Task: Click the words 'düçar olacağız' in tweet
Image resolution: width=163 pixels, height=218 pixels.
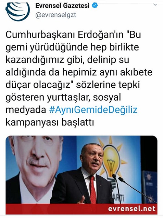Action: (x=38, y=85)
